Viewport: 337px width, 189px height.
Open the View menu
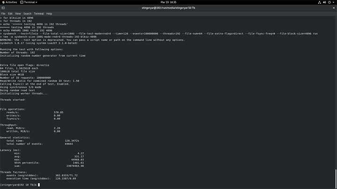pyautogui.click(x=17, y=14)
